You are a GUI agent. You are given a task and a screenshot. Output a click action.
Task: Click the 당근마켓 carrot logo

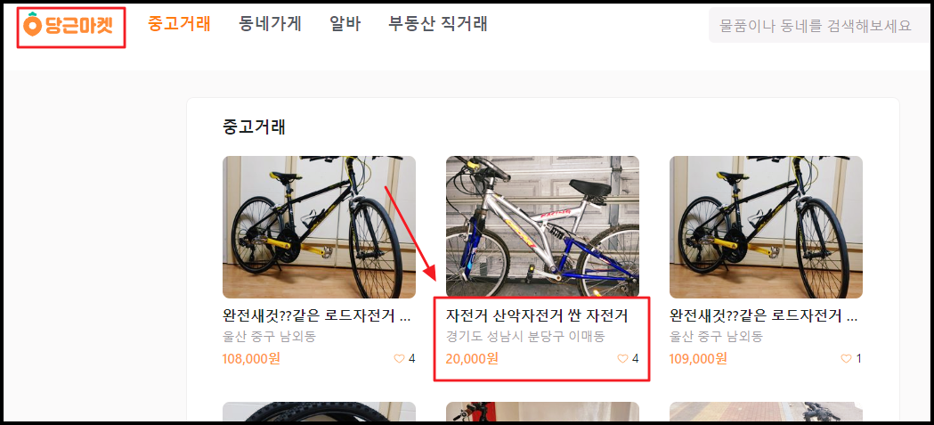[68, 26]
